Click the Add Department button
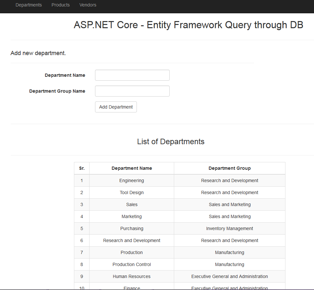Image resolution: width=314 pixels, height=290 pixels. point(116,107)
